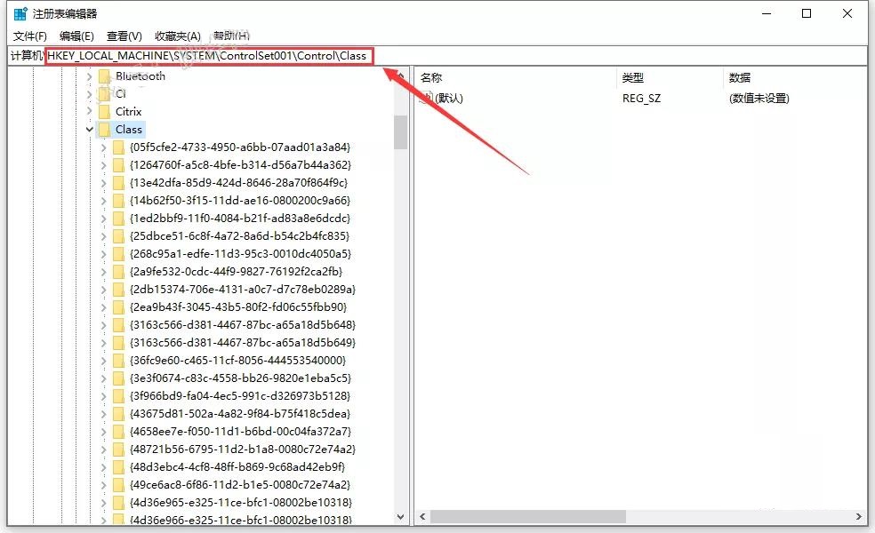
Task: Expand the {1264760f-a5c8-4bfe-b314-d56a7b44a362} key
Action: pos(104,165)
